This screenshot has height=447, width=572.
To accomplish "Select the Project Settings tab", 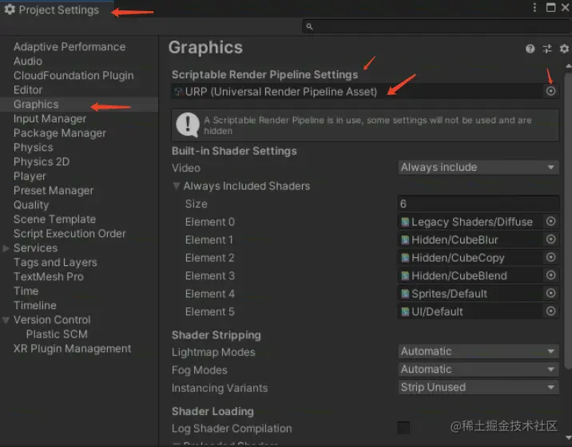I will click(x=57, y=10).
